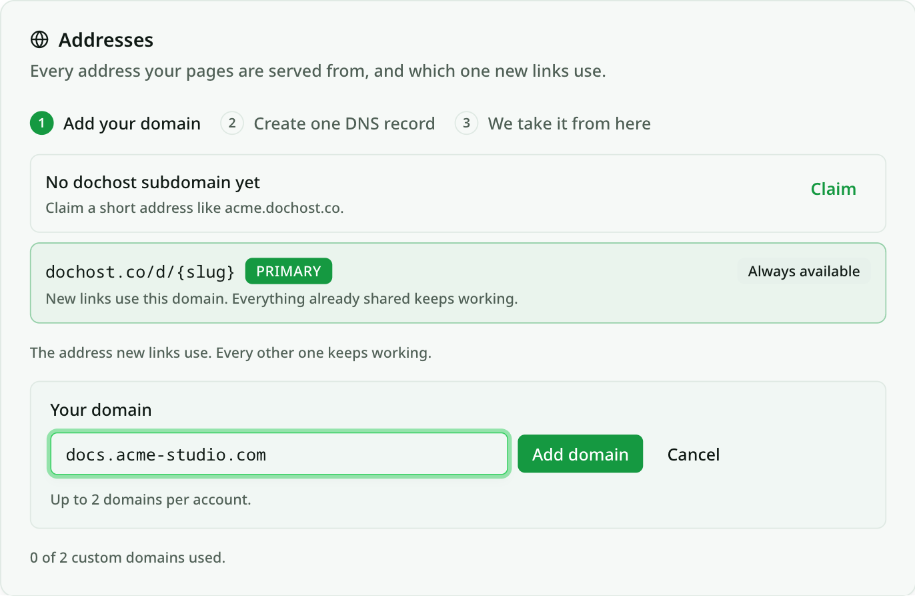Select step 1 Add your domain

[x=115, y=123]
